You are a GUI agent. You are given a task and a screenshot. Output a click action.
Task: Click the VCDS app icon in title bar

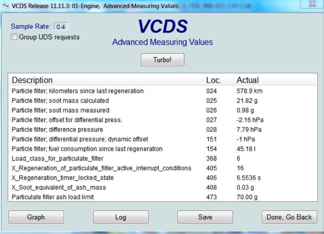[5, 6]
